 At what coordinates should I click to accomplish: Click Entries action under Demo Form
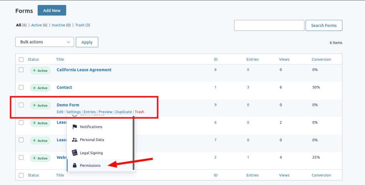[89, 112]
